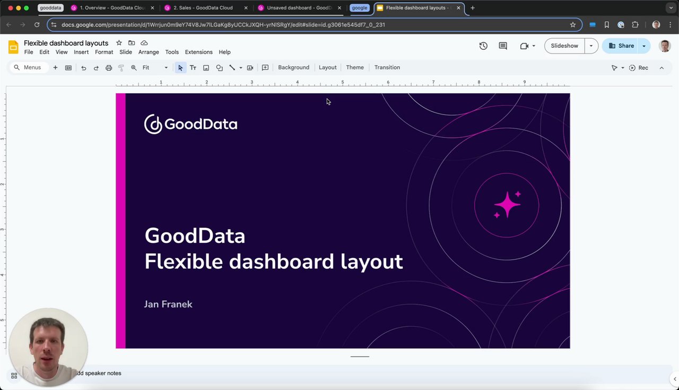Open the Arrange menu
Viewport: 679px width, 390px height.
149,52
